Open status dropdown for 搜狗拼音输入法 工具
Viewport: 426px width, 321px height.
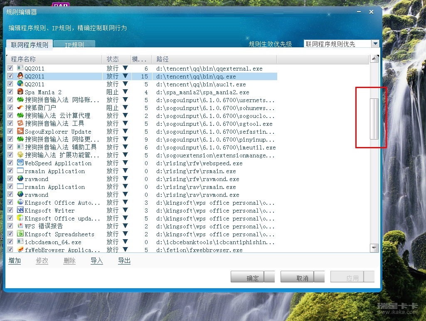tap(125, 123)
